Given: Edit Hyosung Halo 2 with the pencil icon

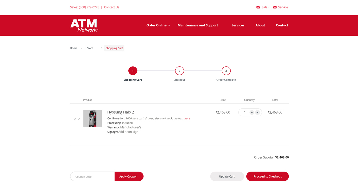Looking at the screenshot, I should 79,119.
